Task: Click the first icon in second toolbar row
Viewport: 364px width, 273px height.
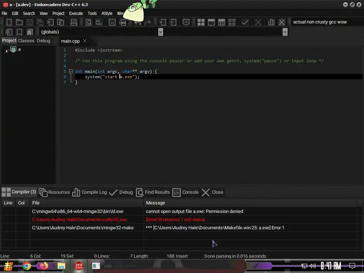Action: click(x=9, y=32)
